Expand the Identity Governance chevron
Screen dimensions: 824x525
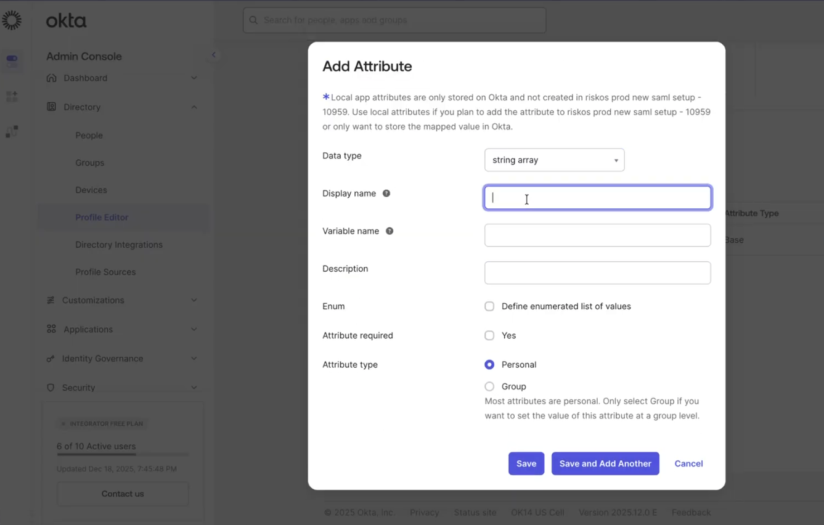[x=194, y=359]
